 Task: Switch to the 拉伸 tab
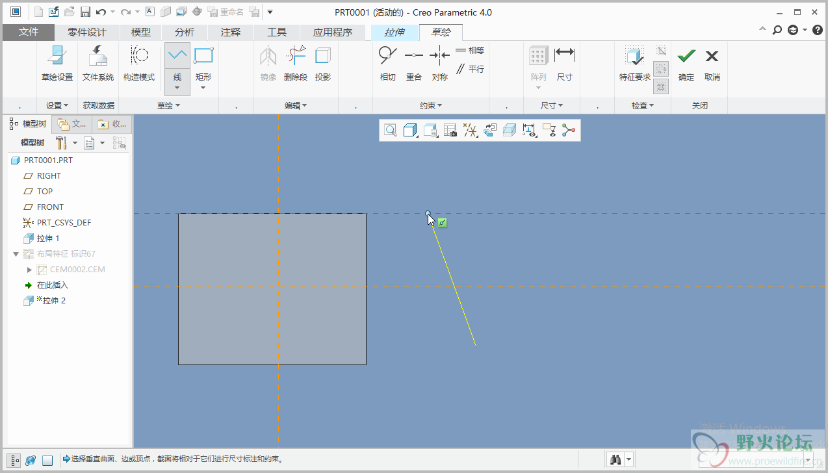click(x=395, y=32)
